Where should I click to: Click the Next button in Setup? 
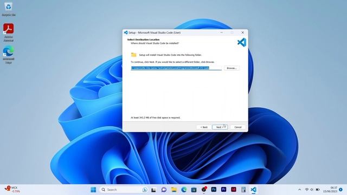pyautogui.click(x=220, y=127)
